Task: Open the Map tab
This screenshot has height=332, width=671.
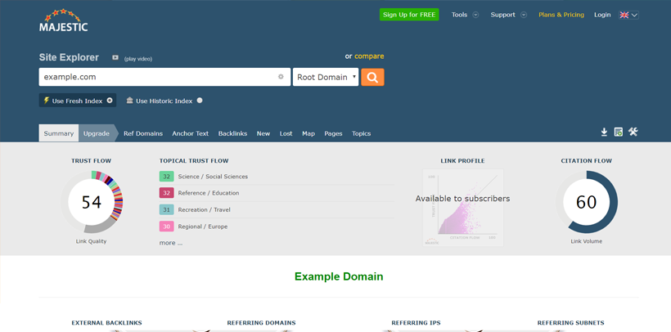Action: point(308,133)
